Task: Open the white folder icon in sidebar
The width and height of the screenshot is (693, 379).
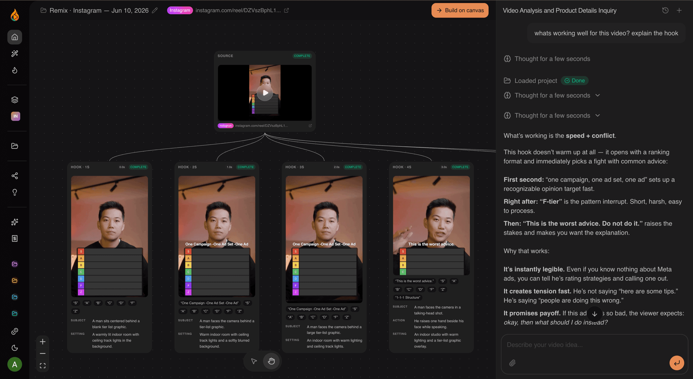Action: pyautogui.click(x=15, y=146)
